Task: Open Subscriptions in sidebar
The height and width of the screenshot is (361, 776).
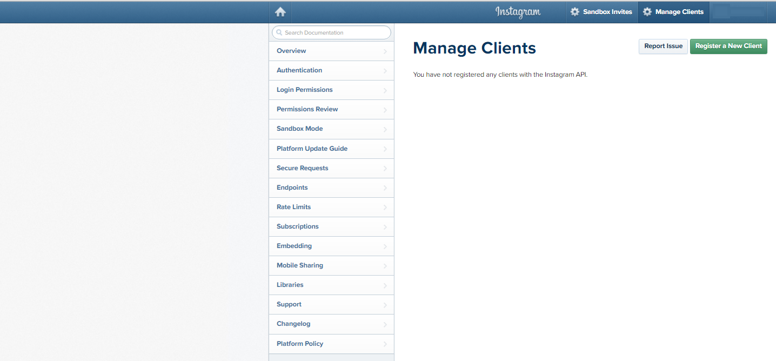Action: pyautogui.click(x=331, y=227)
